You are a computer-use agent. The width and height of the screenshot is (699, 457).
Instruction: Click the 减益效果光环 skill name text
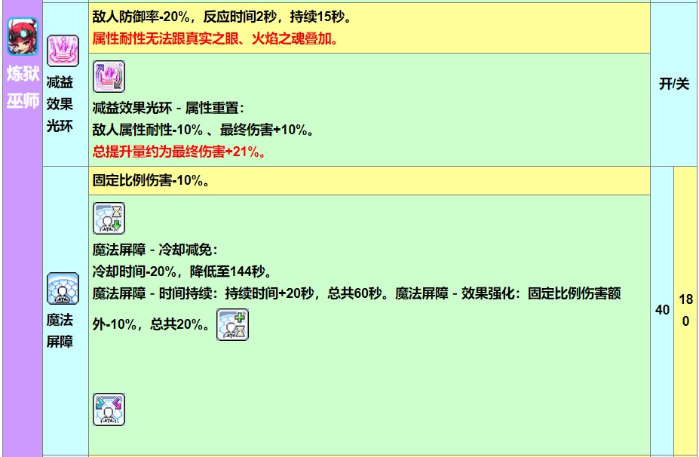[59, 105]
